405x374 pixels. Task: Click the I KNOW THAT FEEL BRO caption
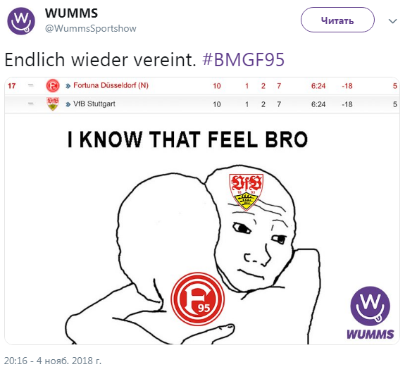tap(187, 139)
